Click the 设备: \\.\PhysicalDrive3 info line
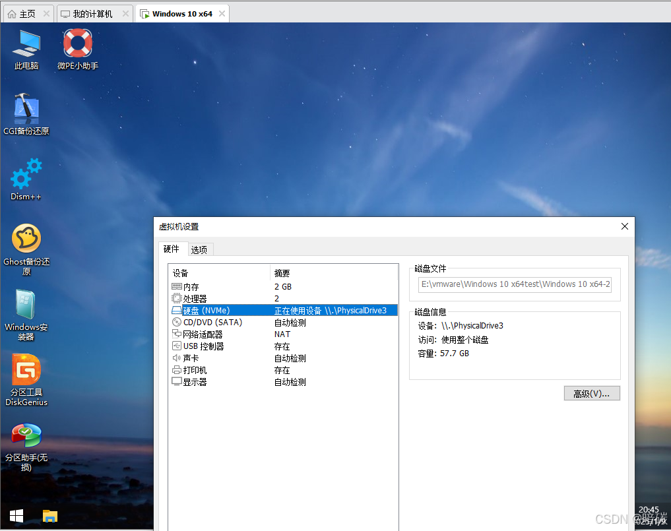This screenshot has width=671, height=531. 461,326
